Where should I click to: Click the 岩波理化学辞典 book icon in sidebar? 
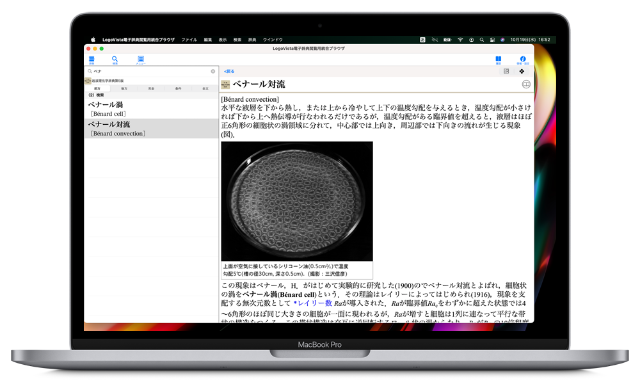click(x=87, y=81)
